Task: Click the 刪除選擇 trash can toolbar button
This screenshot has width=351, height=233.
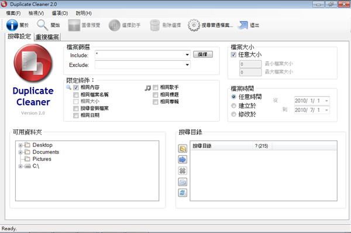Action: 166,25
